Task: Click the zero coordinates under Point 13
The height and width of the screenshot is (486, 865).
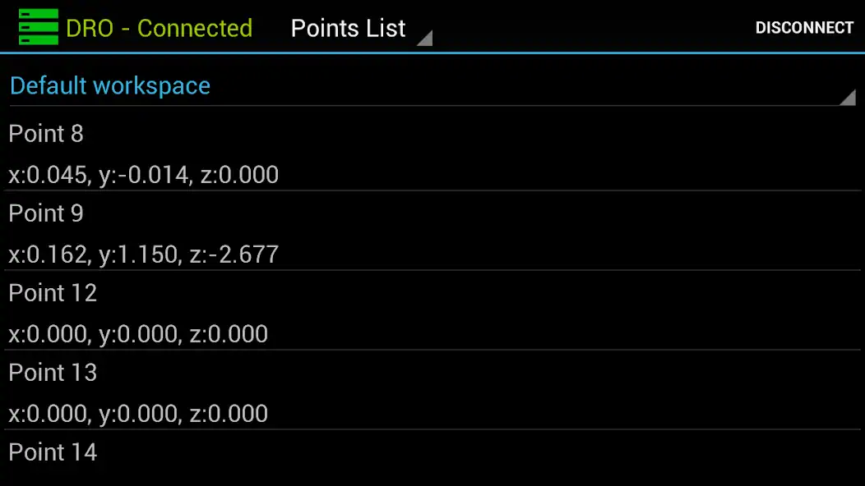Action: (x=138, y=414)
